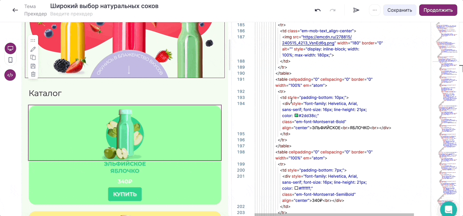Edit block with the pencil icon
Viewport: 463px width, 216px height.
(33, 49)
